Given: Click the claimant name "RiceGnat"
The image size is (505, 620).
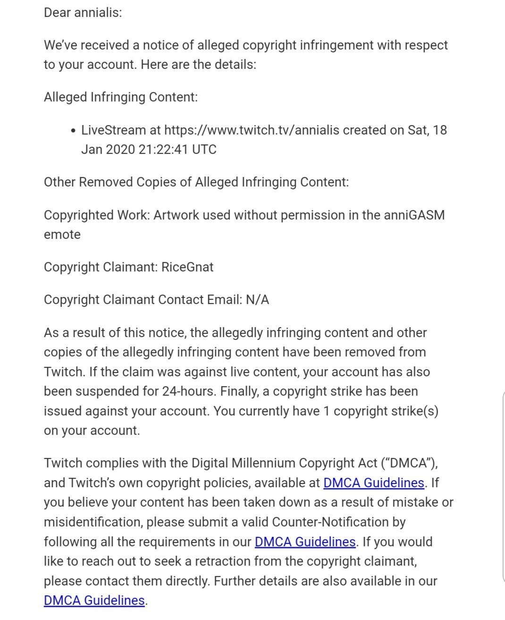Looking at the screenshot, I should point(187,267).
